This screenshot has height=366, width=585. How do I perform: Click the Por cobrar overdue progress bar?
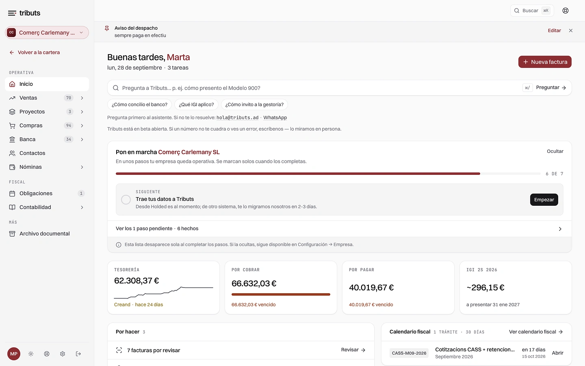pyautogui.click(x=281, y=294)
